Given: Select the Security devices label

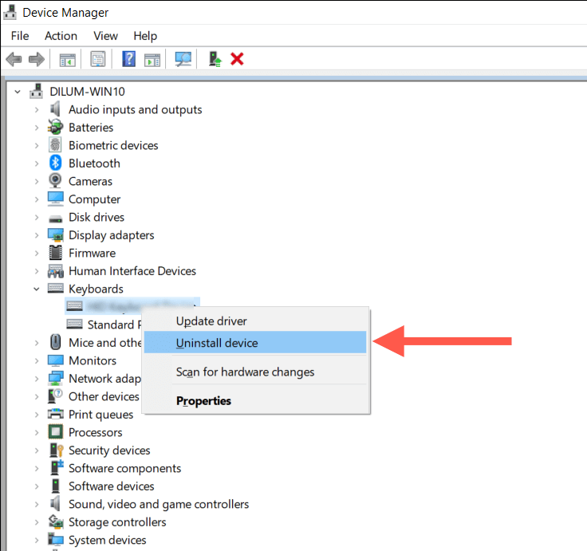Looking at the screenshot, I should pos(109,451).
